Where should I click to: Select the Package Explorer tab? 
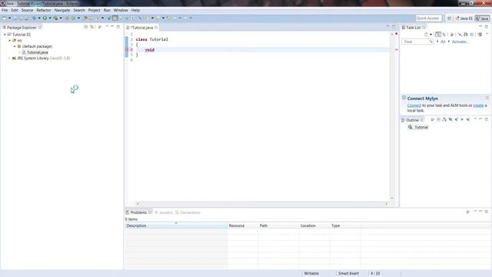pos(22,28)
